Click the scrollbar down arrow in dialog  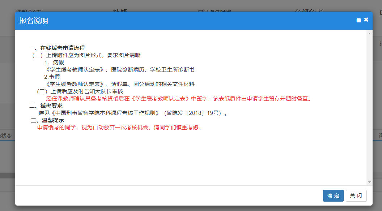pyautogui.click(x=369, y=182)
